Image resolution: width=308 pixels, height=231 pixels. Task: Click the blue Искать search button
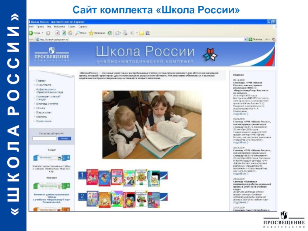click(65, 139)
